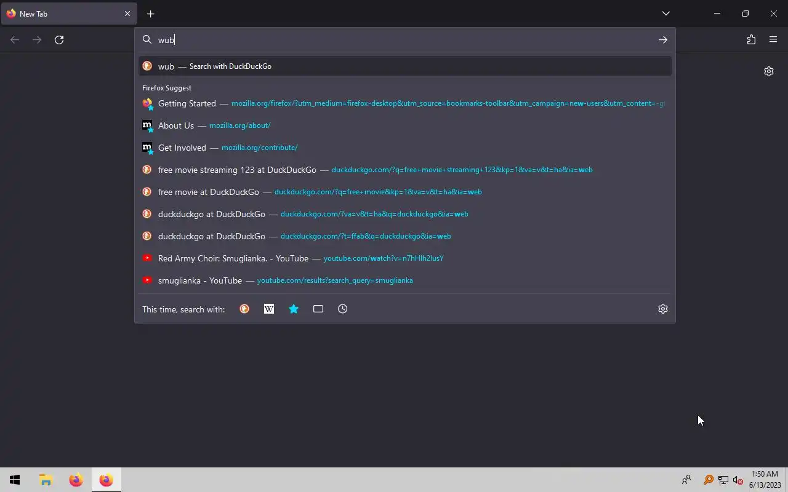788x492 pixels.
Task: Open 'free movie at DuckDuckGo' suggestion
Action: point(405,192)
